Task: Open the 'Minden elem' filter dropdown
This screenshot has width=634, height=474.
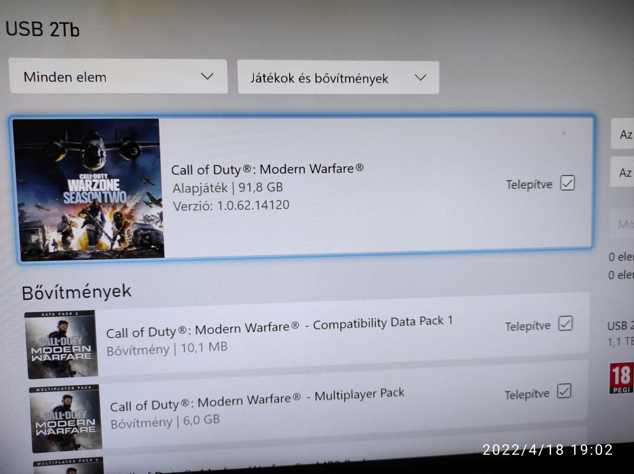Action: tap(118, 76)
